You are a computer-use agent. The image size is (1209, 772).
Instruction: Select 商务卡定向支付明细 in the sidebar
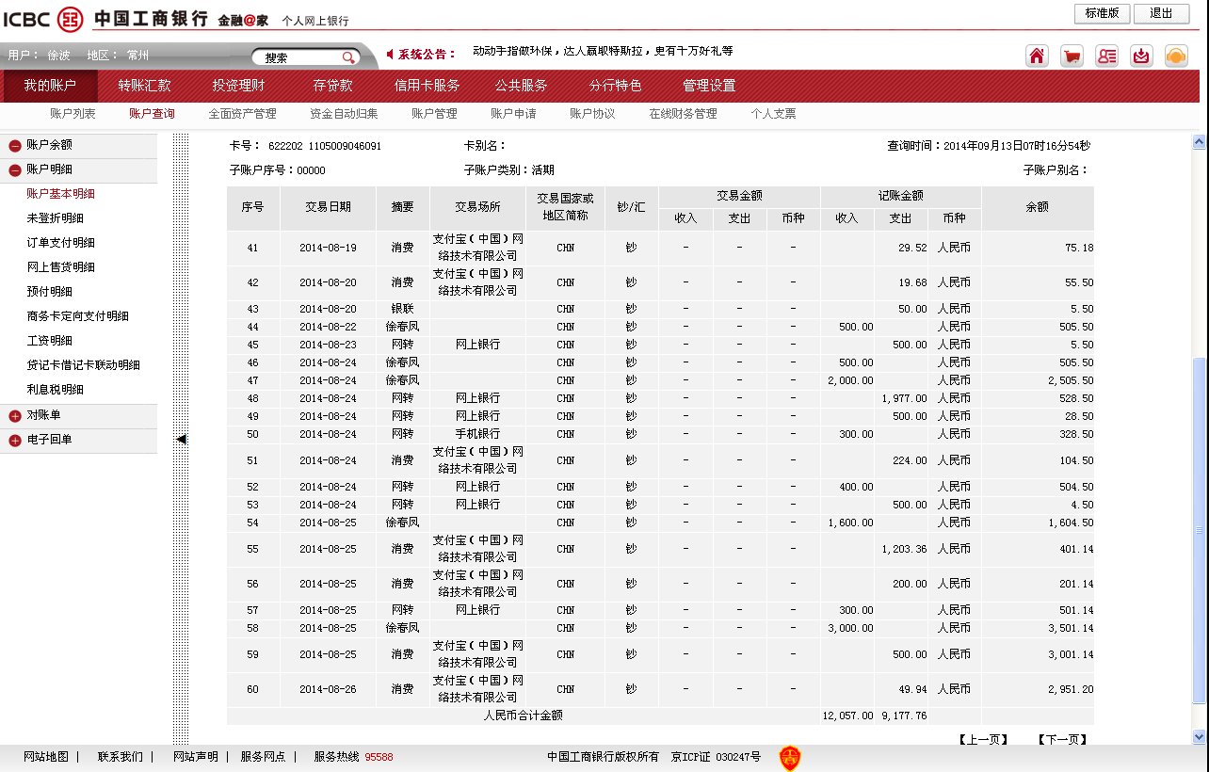pos(78,316)
